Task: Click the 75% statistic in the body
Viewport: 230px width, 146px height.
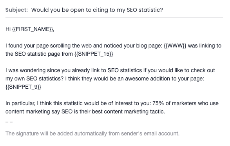Action: (158, 103)
